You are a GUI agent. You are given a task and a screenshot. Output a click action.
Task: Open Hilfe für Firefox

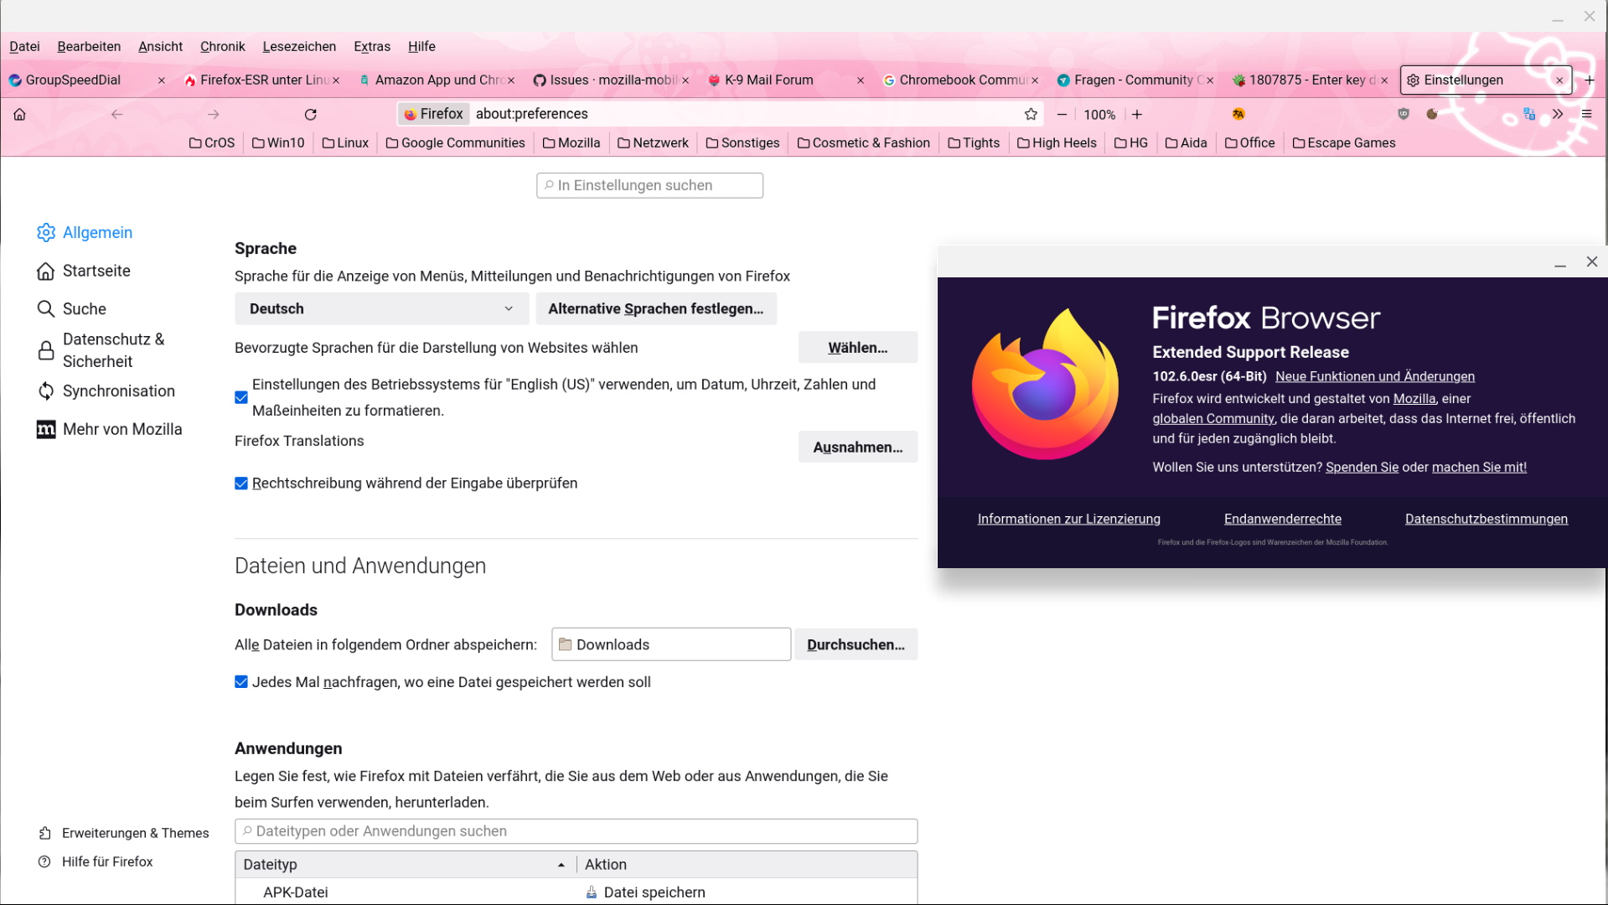tap(96, 861)
